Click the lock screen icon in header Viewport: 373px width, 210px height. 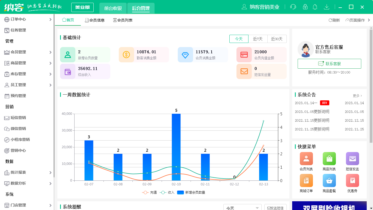305,7
